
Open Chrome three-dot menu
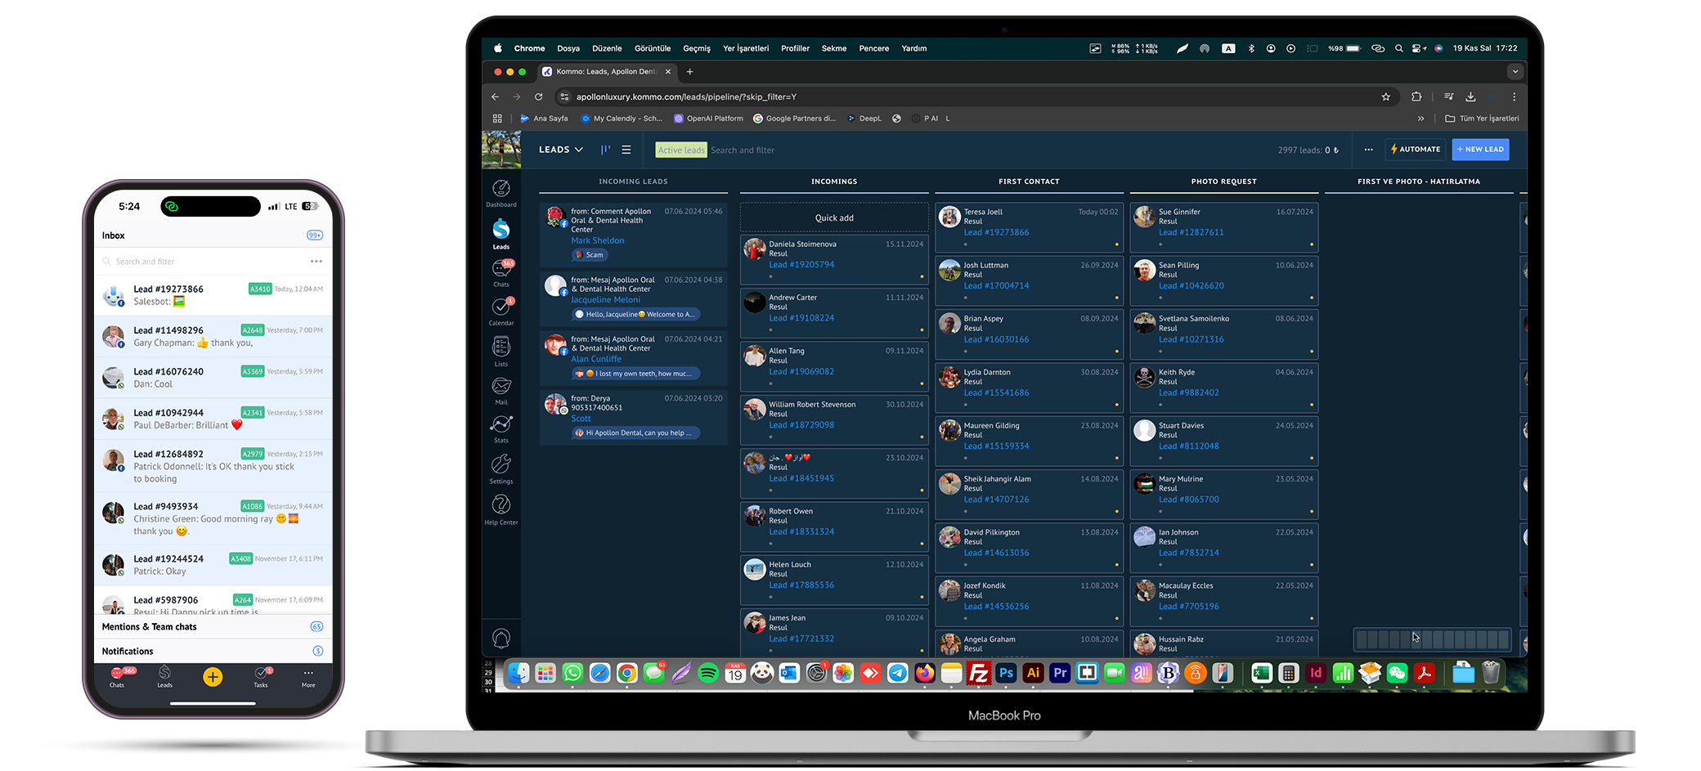click(x=1514, y=96)
